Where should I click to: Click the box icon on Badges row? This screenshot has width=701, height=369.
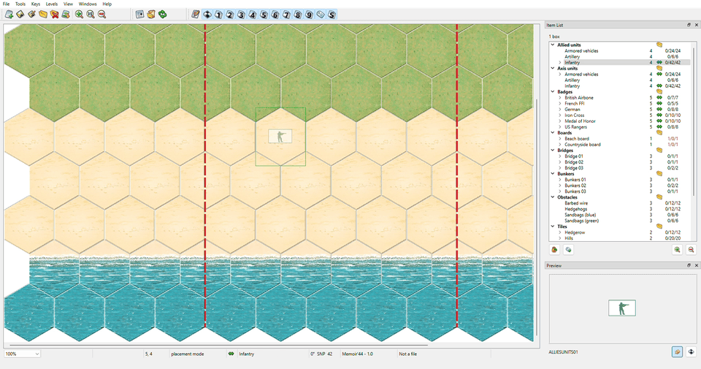click(x=659, y=91)
